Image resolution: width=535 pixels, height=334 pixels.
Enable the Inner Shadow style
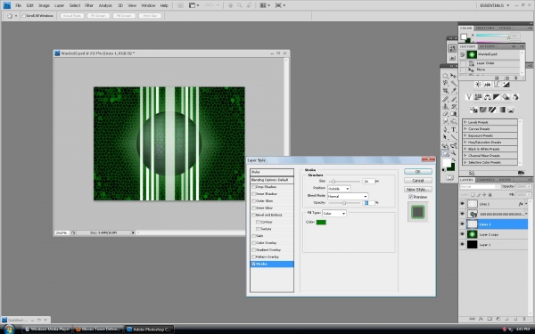click(x=253, y=194)
